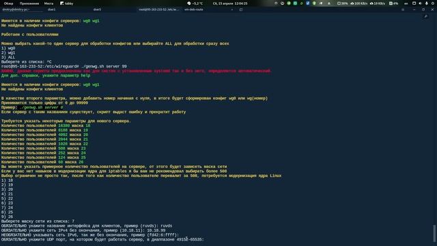The width and height of the screenshot is (437, 246).
Task: Click the line 'Количество пользователей 16380 маска 18'
Action: click(46, 126)
